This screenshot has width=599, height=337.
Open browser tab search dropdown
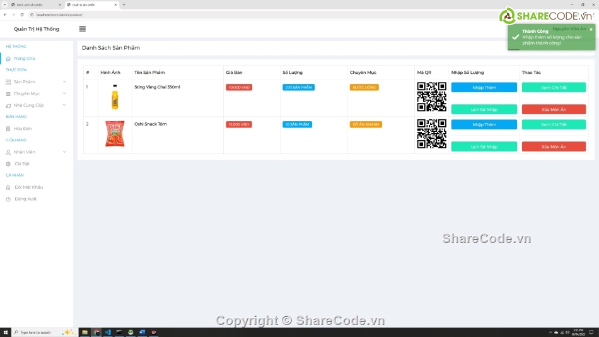(x=4, y=4)
